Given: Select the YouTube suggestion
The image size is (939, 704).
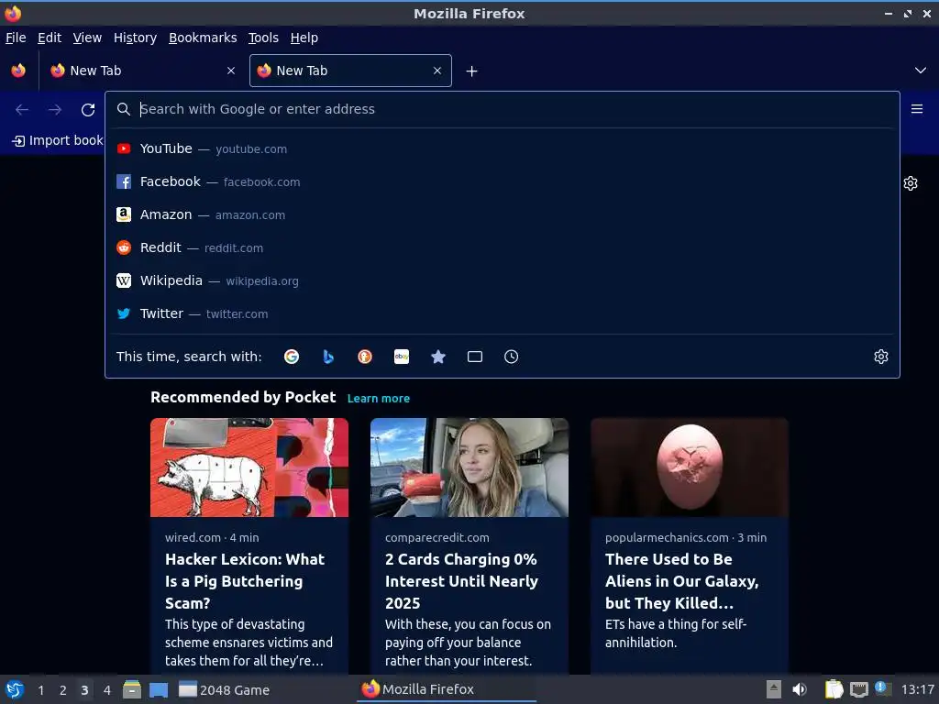Looking at the screenshot, I should point(502,148).
